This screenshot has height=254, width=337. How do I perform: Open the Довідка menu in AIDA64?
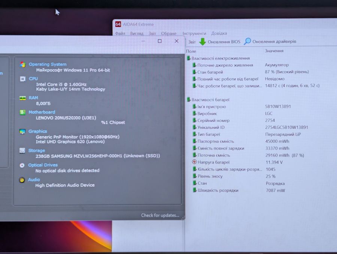[219, 33]
